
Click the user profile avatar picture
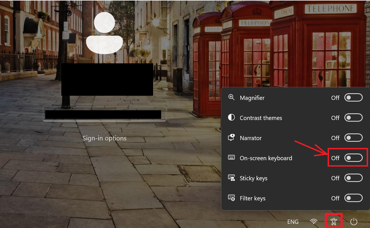coord(105,33)
